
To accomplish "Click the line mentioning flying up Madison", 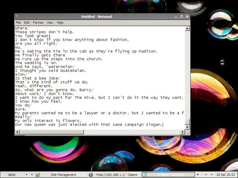I will [86, 51].
